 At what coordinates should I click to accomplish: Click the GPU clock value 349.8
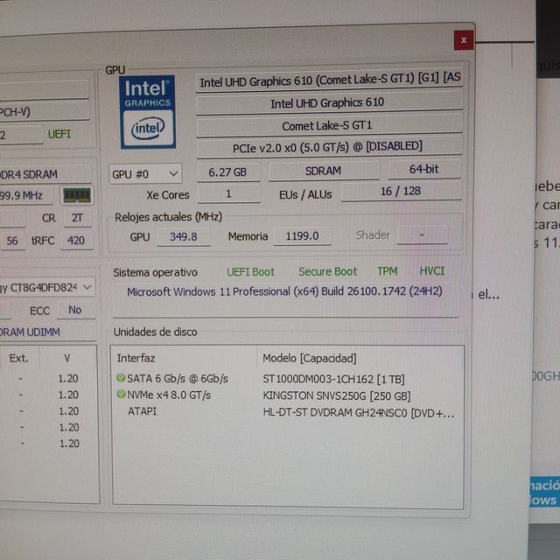pos(184,236)
